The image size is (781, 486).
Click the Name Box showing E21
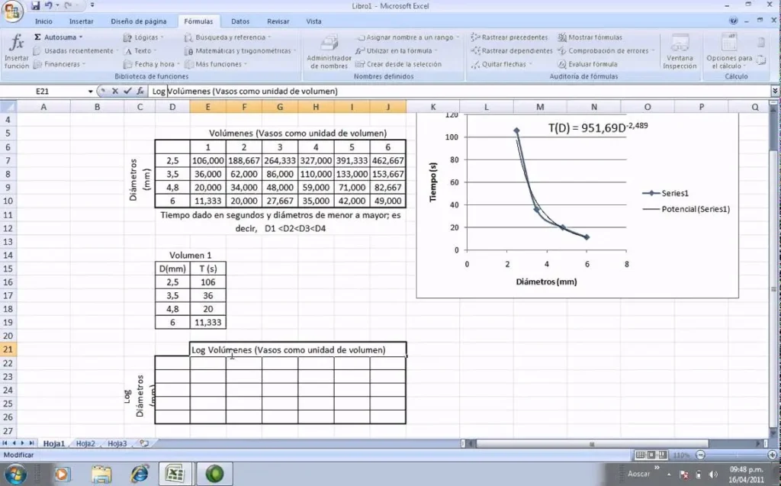46,91
